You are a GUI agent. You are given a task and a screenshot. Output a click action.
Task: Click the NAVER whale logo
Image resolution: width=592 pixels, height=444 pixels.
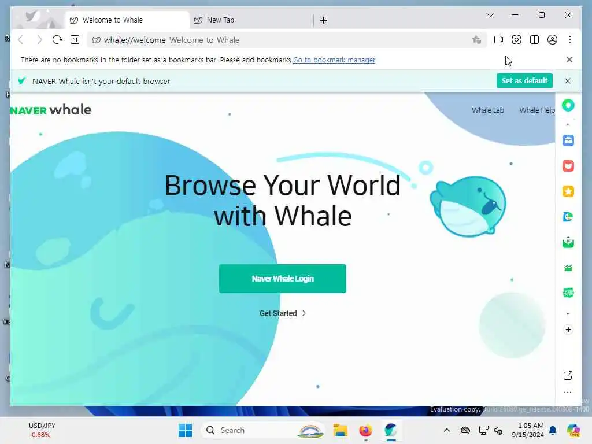[51, 110]
